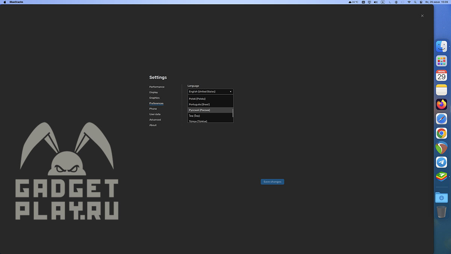
Task: Choose Polski (Polska) from the language list
Action: (x=210, y=99)
